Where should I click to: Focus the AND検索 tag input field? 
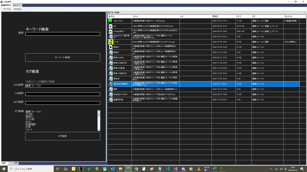(x=63, y=86)
